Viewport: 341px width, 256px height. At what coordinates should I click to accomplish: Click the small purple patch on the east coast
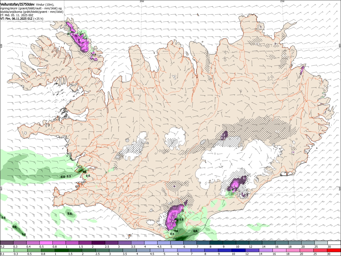[x=302, y=70]
